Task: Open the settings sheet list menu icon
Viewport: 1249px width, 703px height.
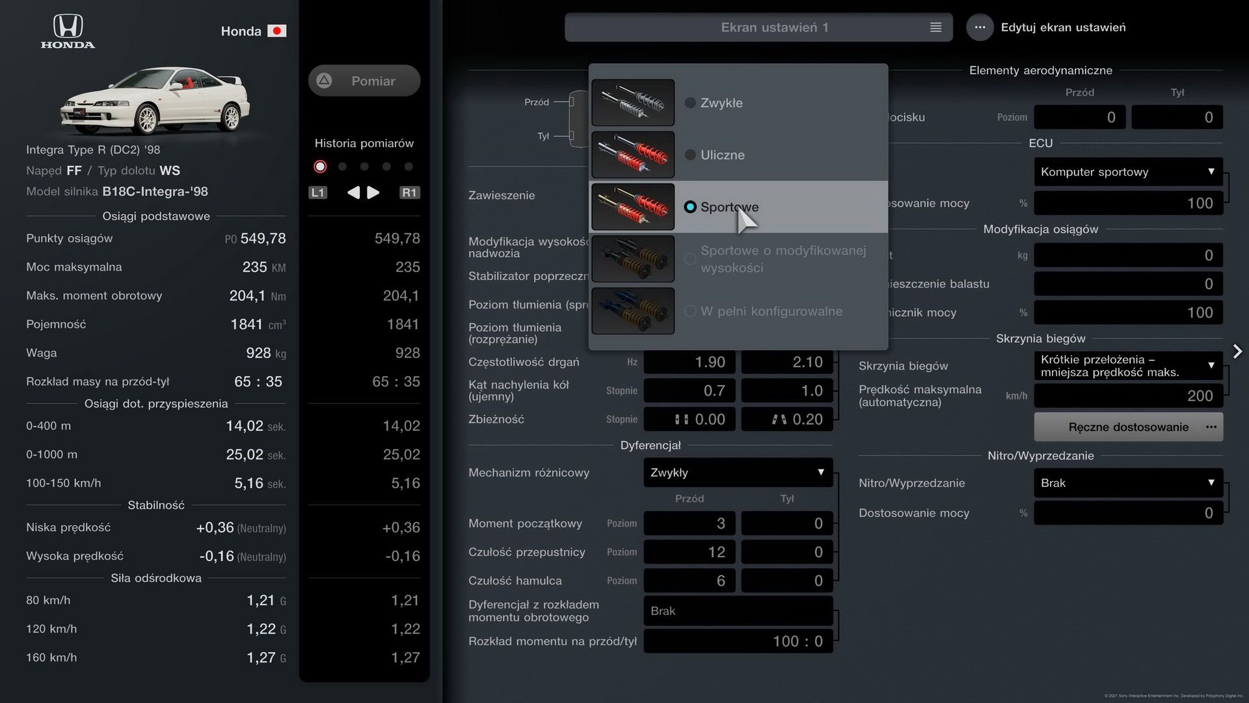Action: pyautogui.click(x=935, y=27)
